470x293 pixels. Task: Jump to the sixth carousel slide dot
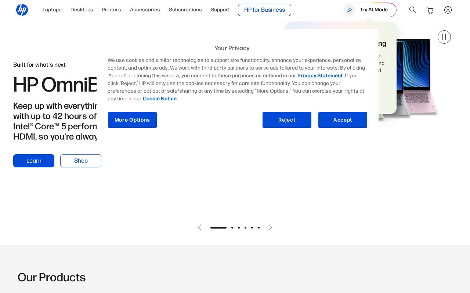(258, 228)
